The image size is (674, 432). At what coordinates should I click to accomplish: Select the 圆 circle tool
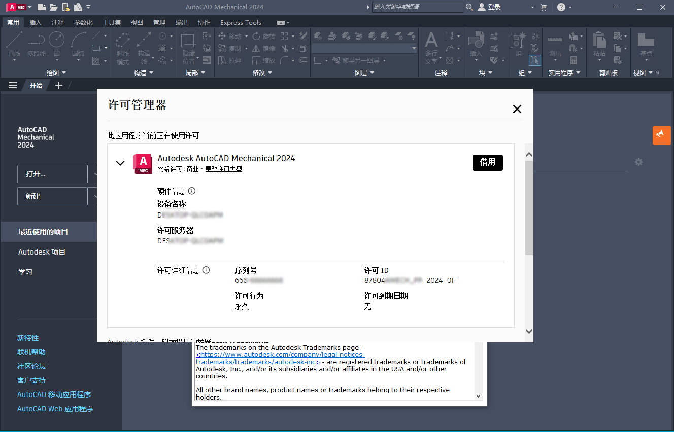(56, 45)
